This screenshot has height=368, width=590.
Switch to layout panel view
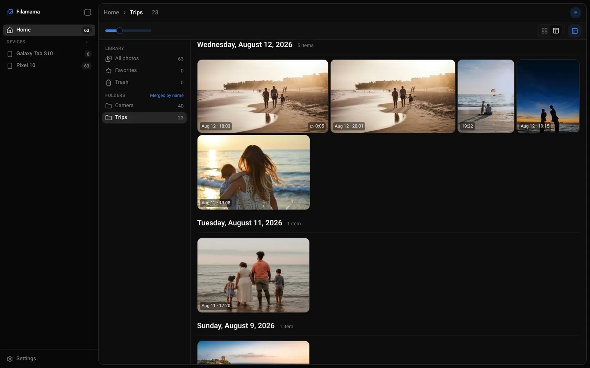pyautogui.click(x=556, y=31)
